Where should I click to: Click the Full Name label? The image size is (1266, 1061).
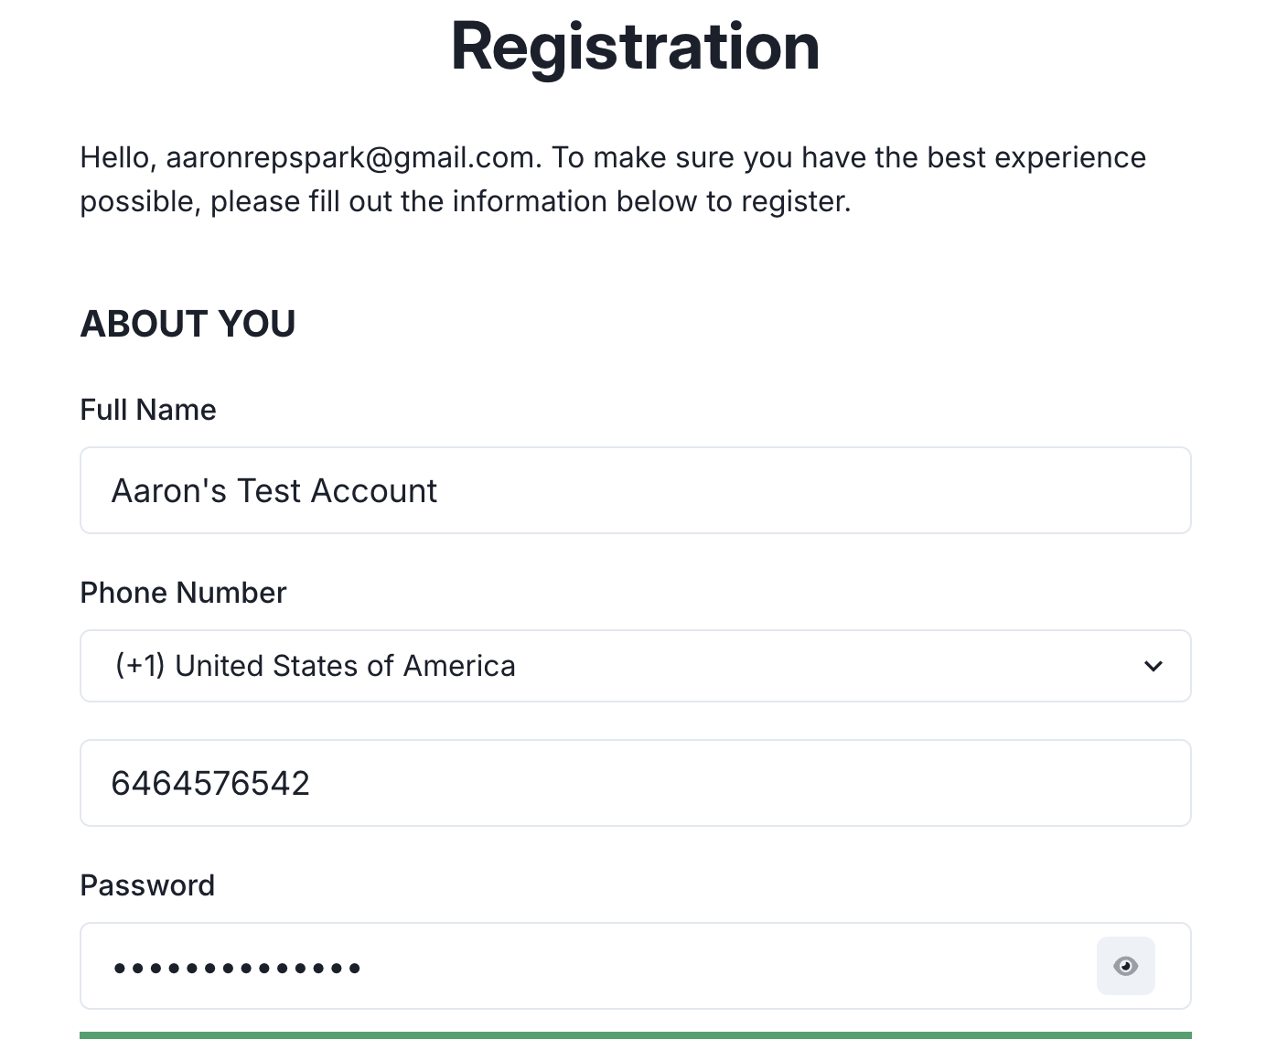tap(148, 410)
